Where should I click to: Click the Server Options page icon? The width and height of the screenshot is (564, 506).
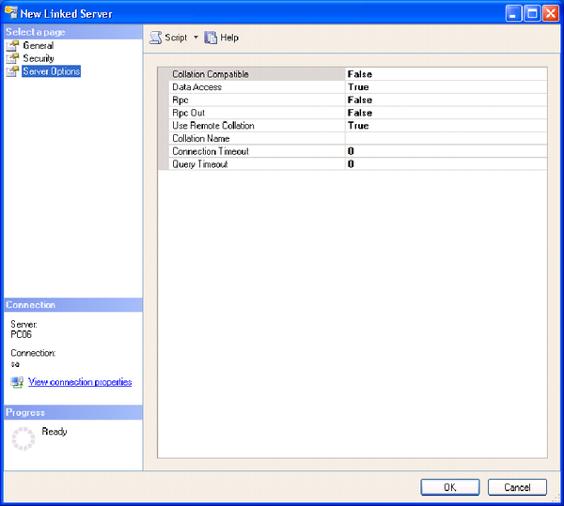12,71
